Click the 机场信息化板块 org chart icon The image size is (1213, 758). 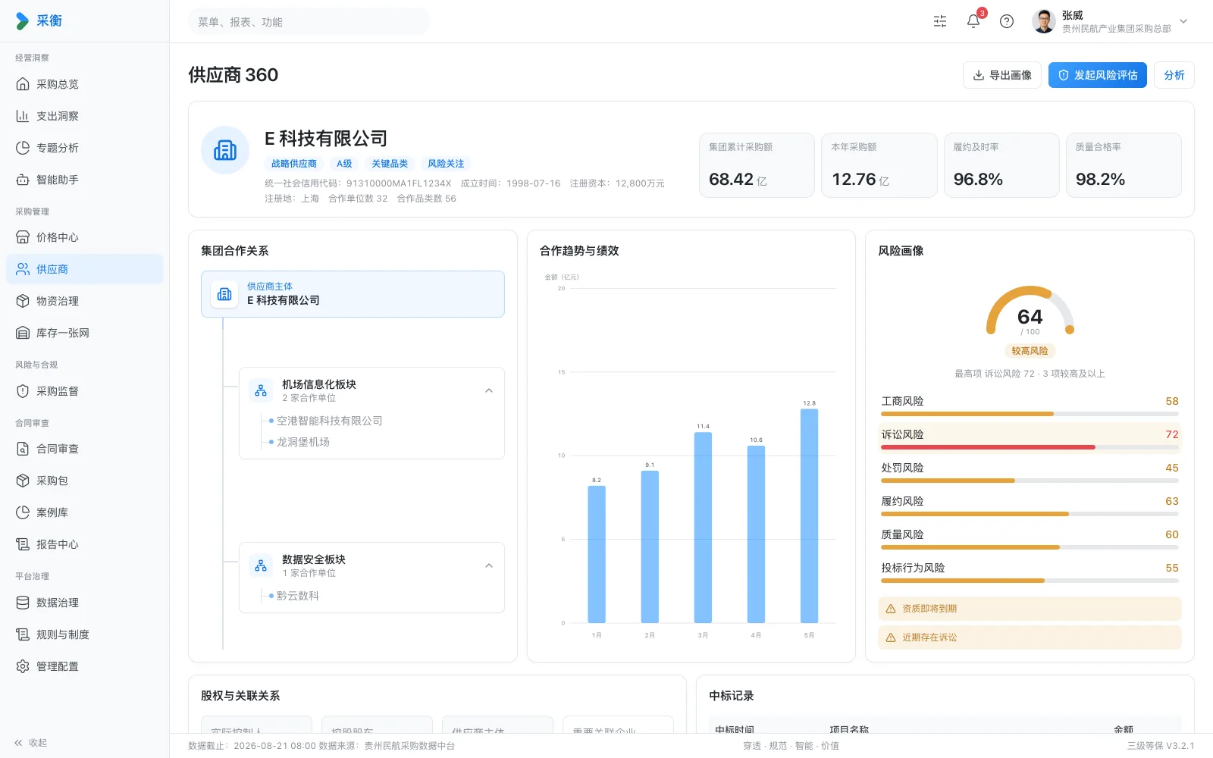[261, 390]
